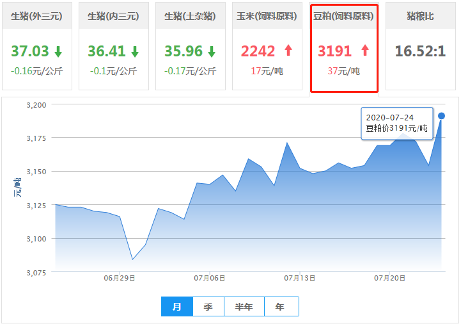The width and height of the screenshot is (461, 326).
Task: Click the 06月29日 x-axis date label
Action: [x=120, y=278]
